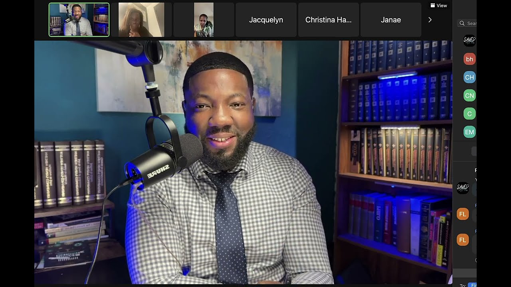Open the chat To: recipient dropdown

[x=472, y=285]
